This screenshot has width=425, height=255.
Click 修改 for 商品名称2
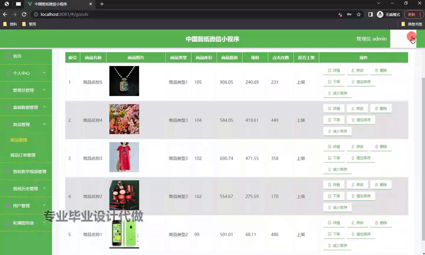[x=357, y=185]
